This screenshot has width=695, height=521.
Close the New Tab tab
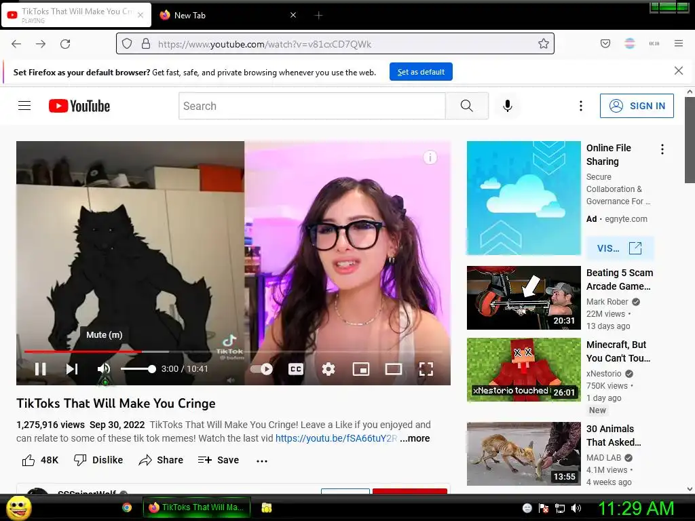point(293,15)
